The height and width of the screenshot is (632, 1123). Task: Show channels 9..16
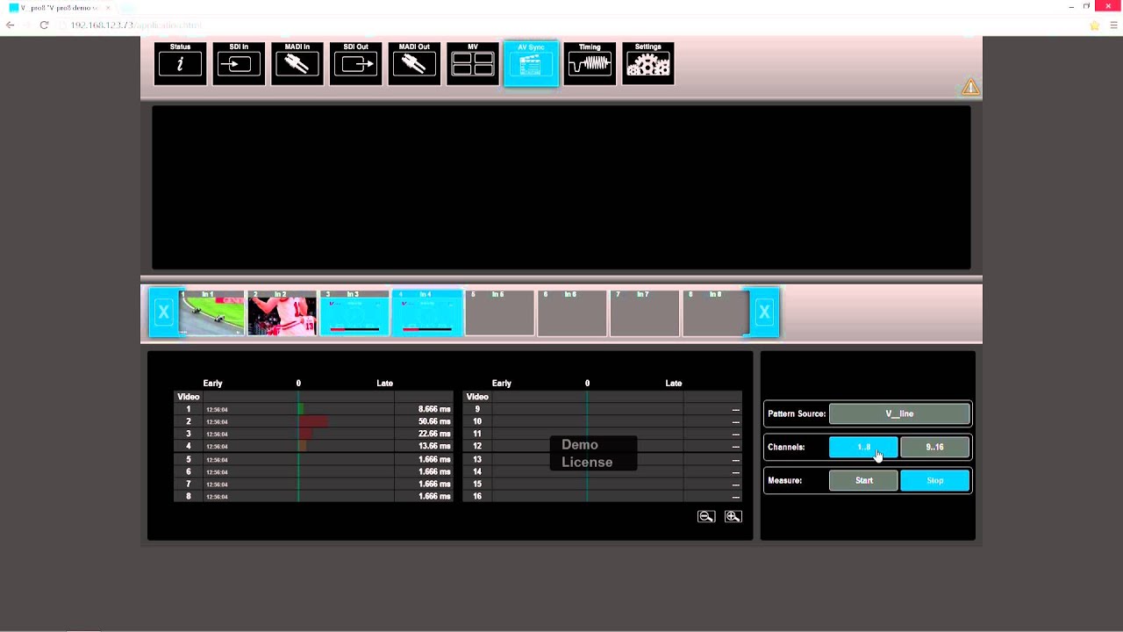(935, 447)
